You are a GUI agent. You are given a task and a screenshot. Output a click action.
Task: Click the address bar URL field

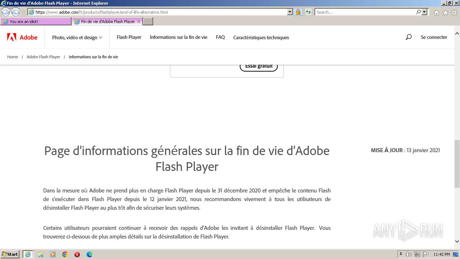(x=157, y=12)
